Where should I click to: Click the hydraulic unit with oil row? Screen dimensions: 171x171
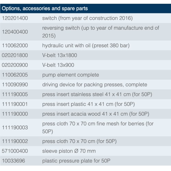[x=85, y=45]
